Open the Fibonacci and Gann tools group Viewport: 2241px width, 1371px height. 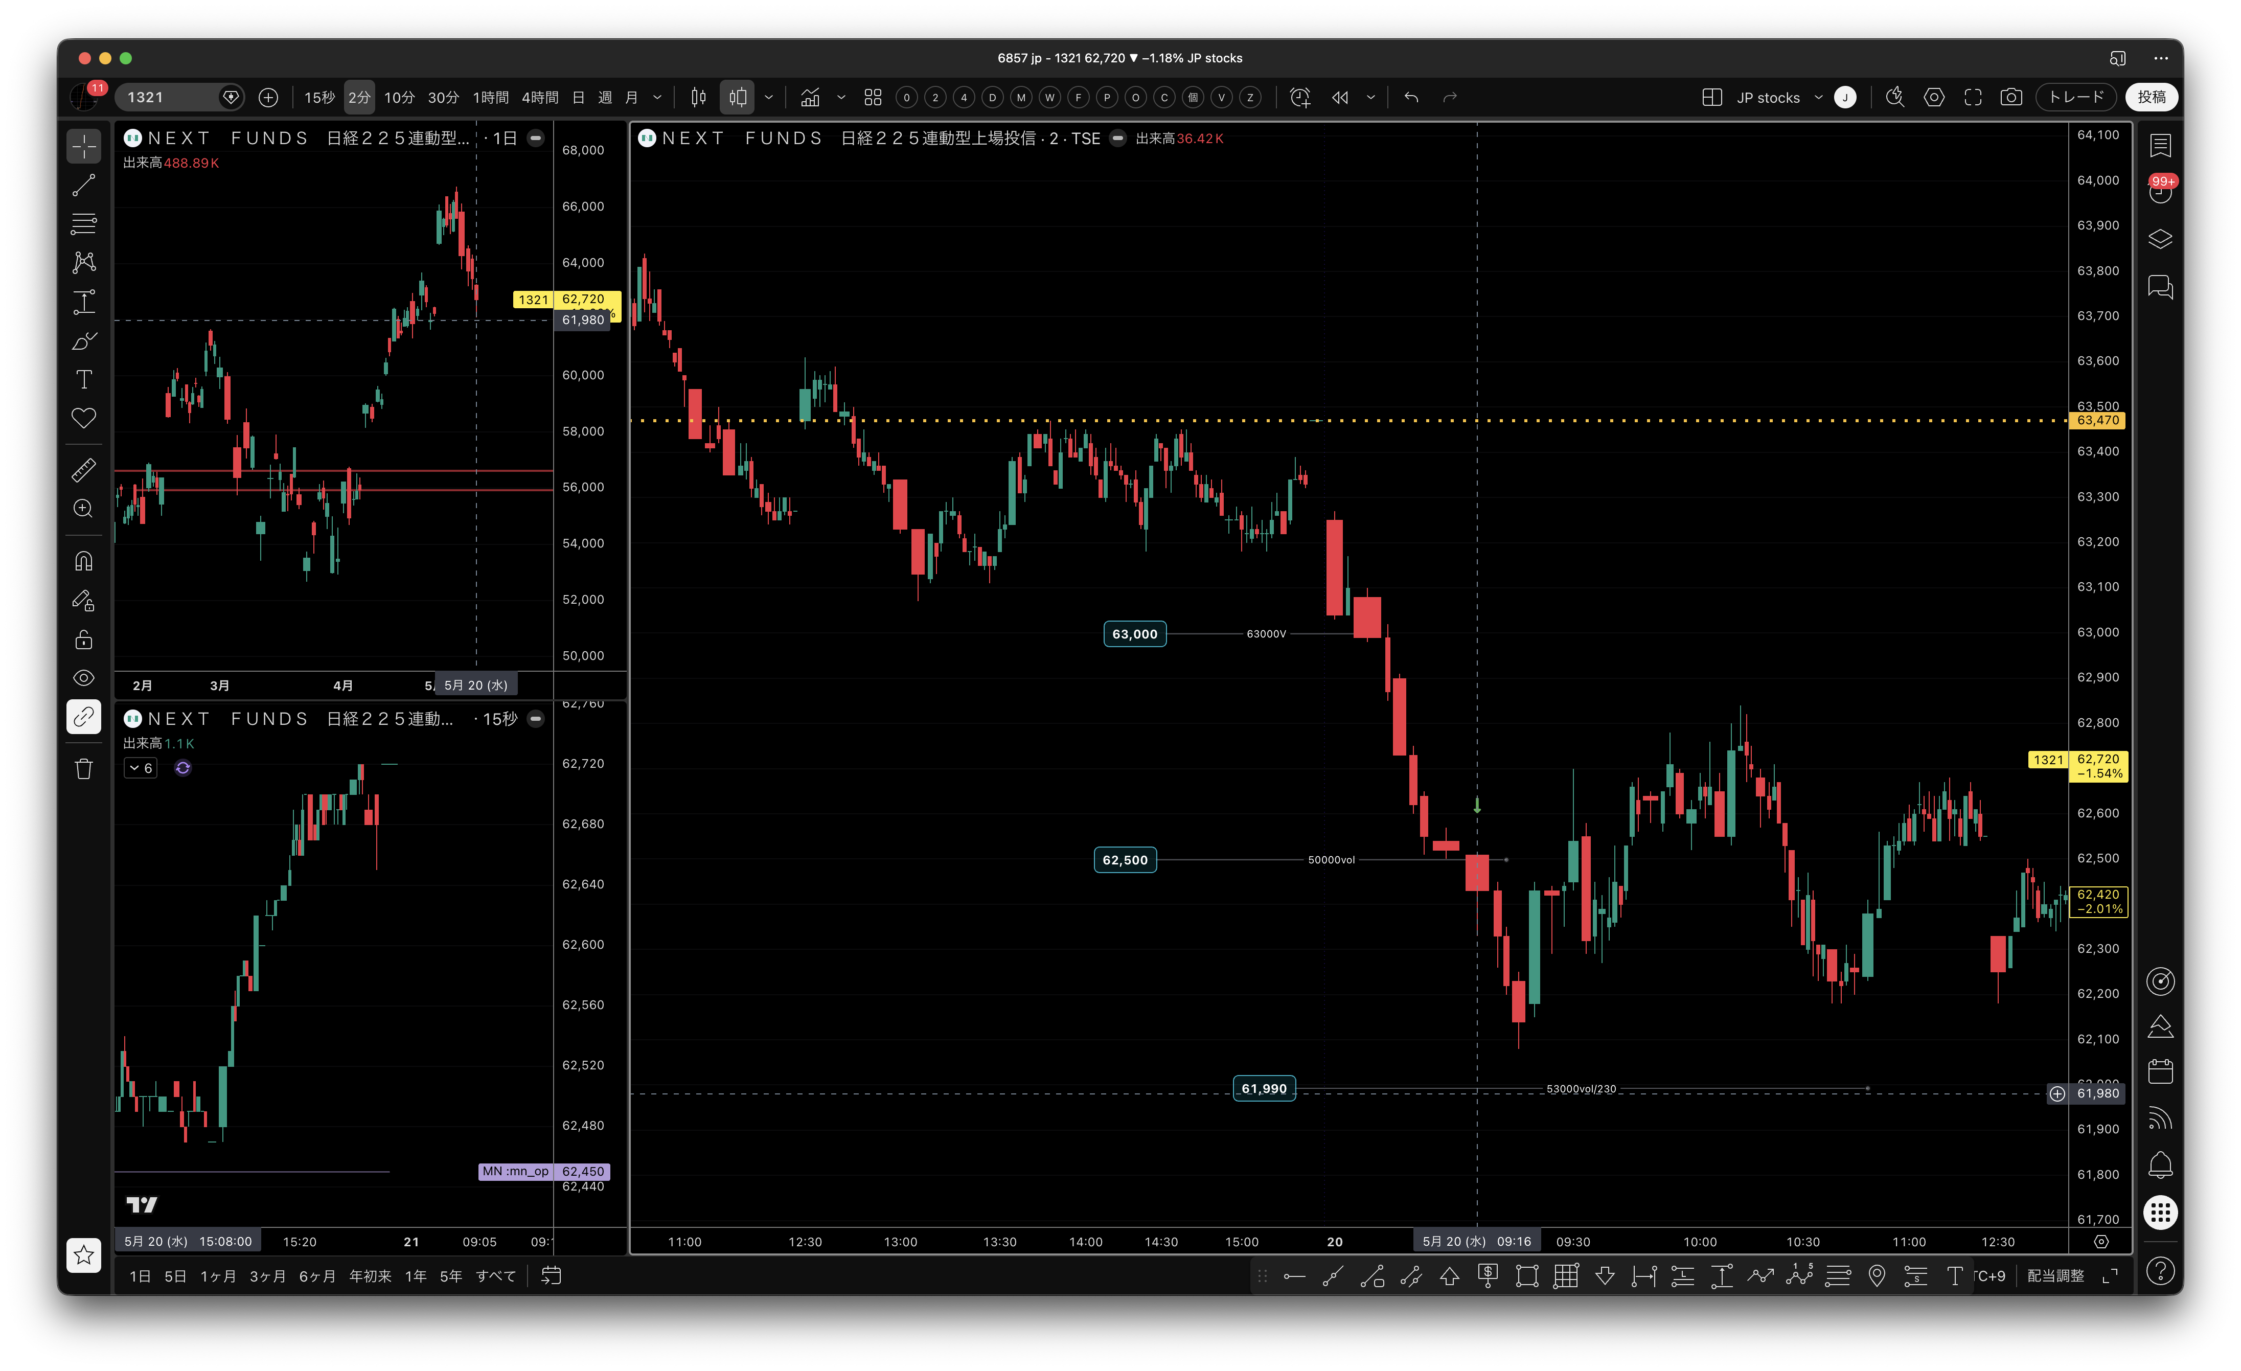pyautogui.click(x=84, y=224)
